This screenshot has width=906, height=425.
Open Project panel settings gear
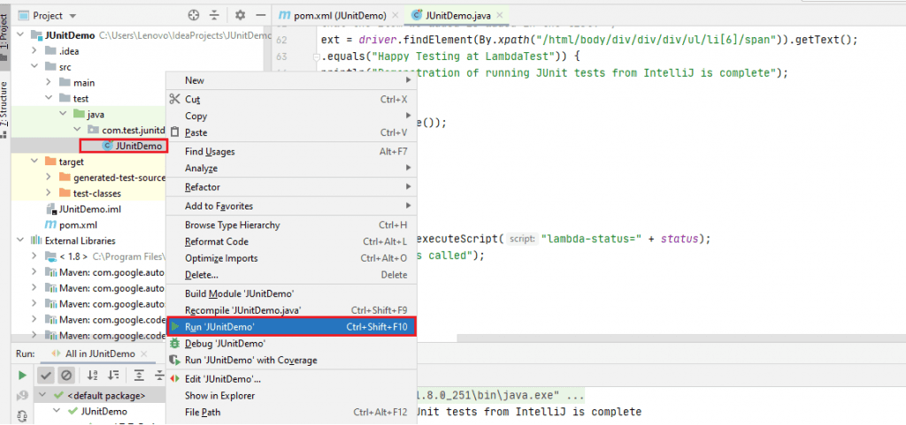[x=240, y=15]
